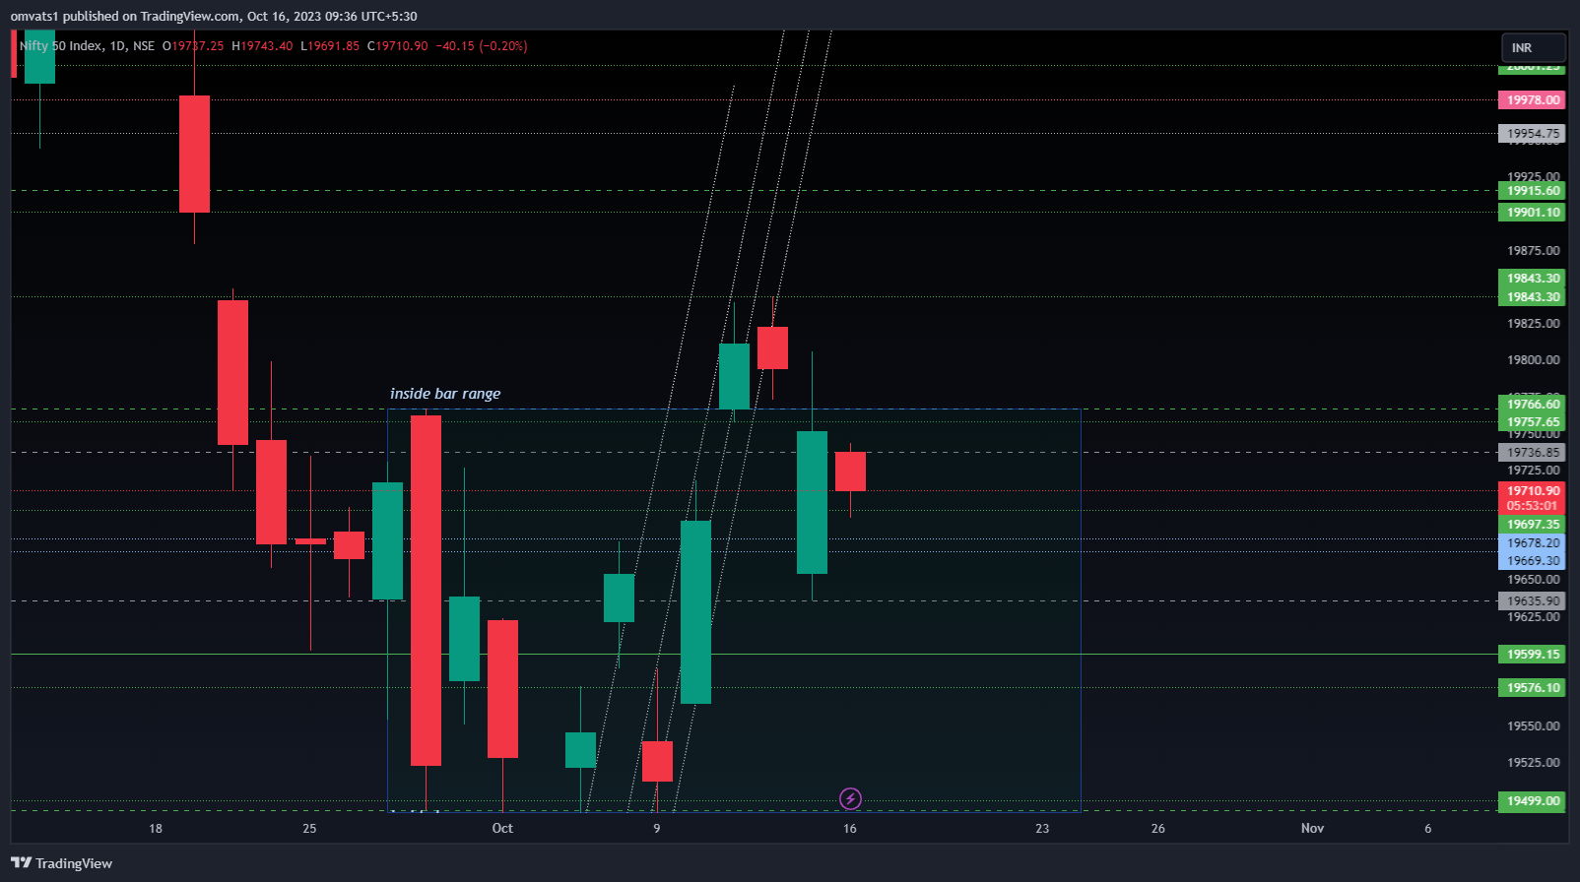Viewport: 1580px width, 882px height.
Task: Click the blue 19669.30 price label
Action: [1532, 561]
